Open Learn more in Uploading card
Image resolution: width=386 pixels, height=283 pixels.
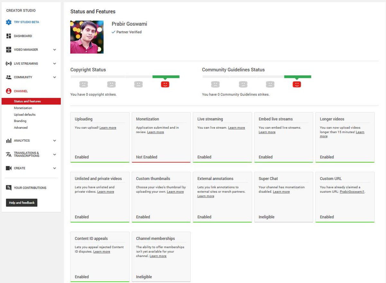click(x=108, y=128)
